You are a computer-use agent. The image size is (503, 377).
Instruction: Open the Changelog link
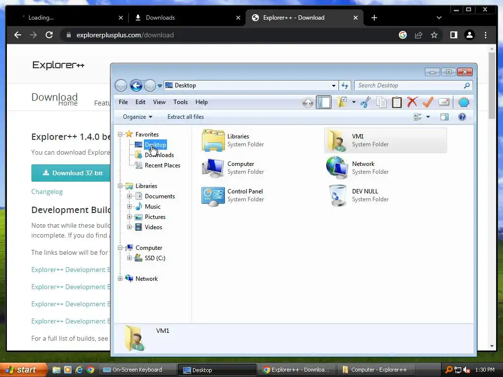click(47, 192)
